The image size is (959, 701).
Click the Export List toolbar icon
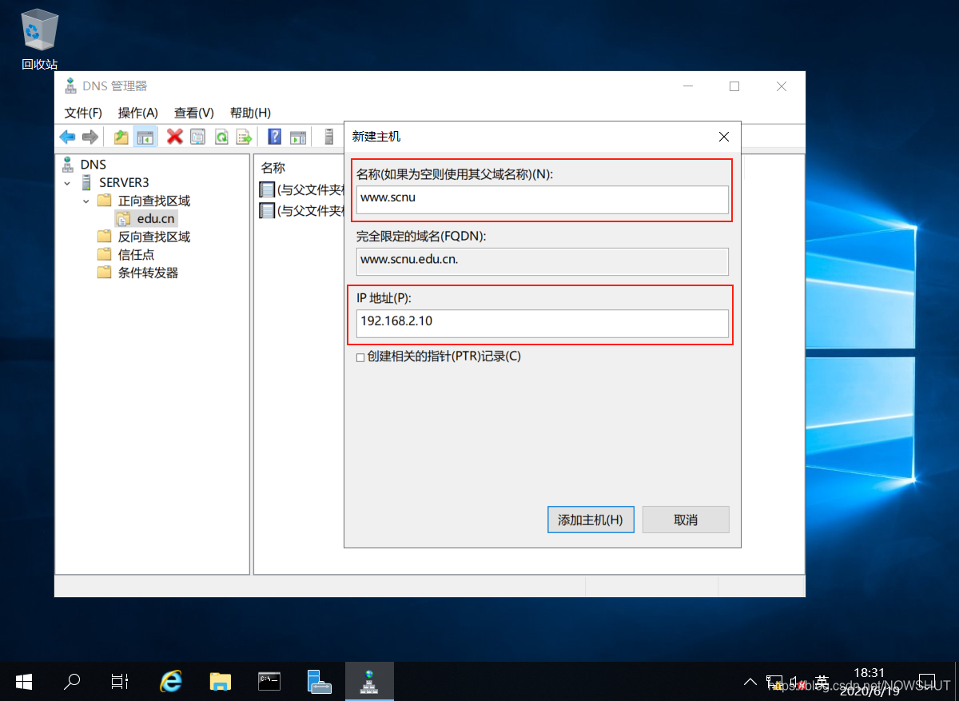pos(244,137)
